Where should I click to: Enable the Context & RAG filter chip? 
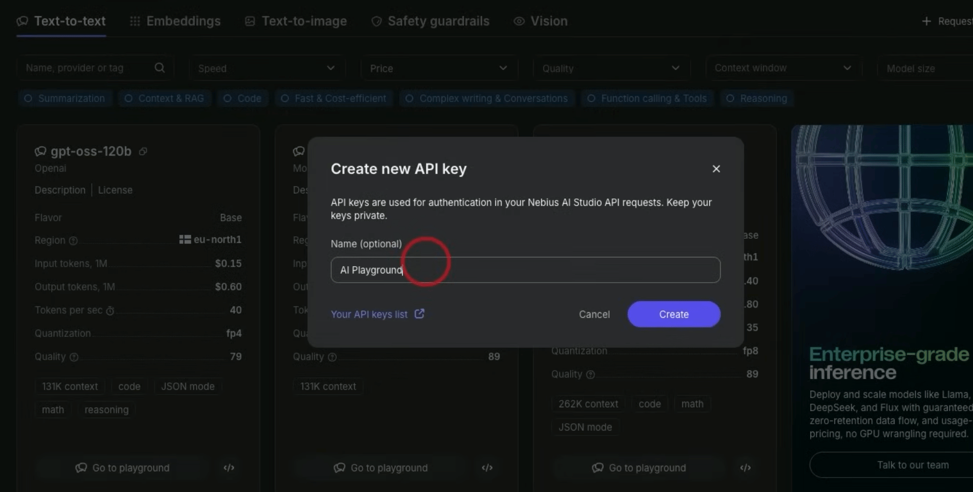pyautogui.click(x=164, y=98)
